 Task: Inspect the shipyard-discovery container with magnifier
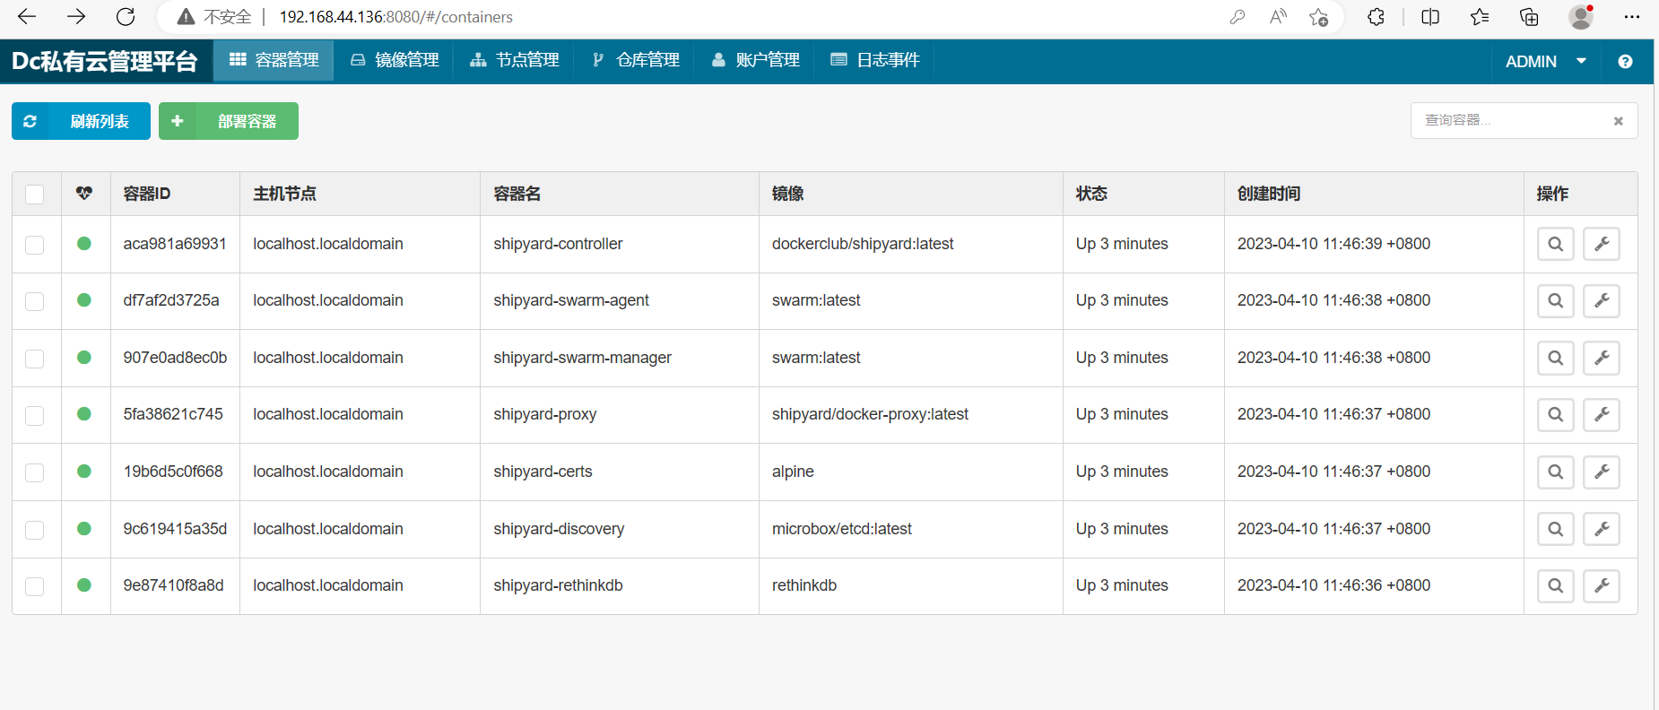coord(1556,529)
